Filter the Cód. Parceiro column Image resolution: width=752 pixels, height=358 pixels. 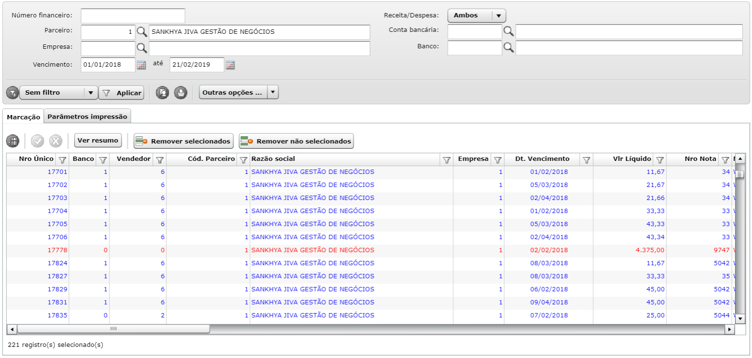[243, 159]
